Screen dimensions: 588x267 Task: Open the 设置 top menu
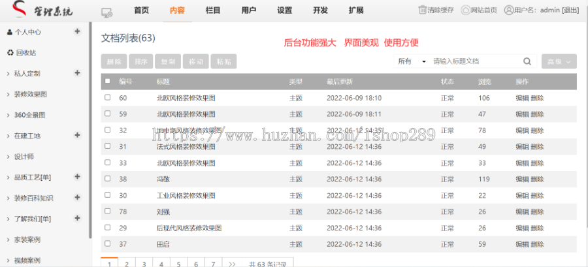click(x=285, y=10)
